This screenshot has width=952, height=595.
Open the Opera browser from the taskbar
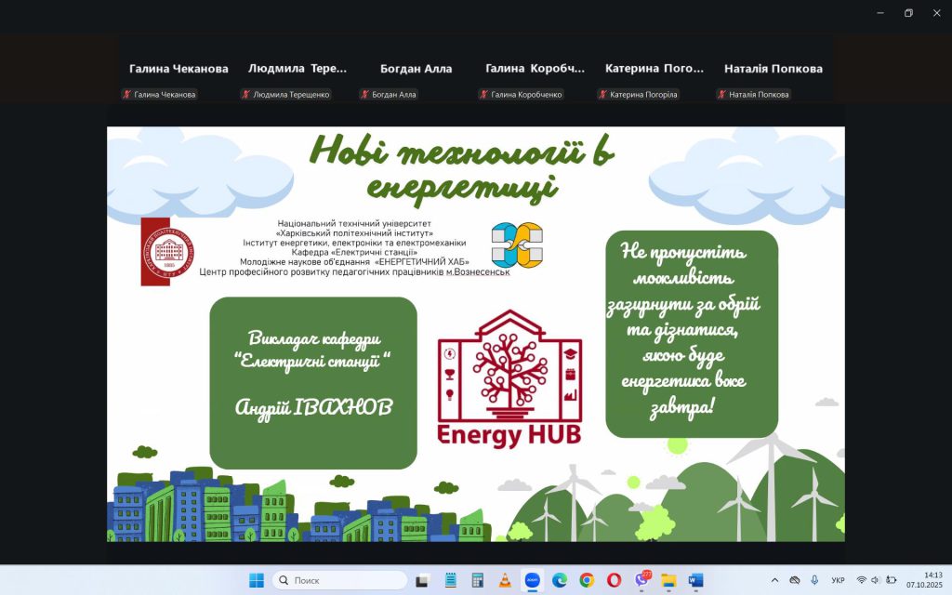(x=614, y=580)
